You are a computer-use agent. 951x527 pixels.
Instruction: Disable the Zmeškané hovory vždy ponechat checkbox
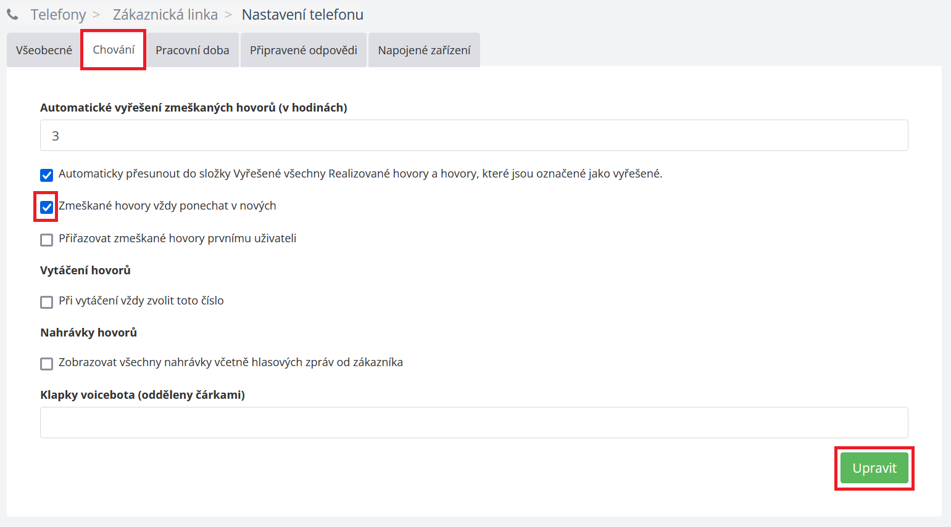[46, 207]
